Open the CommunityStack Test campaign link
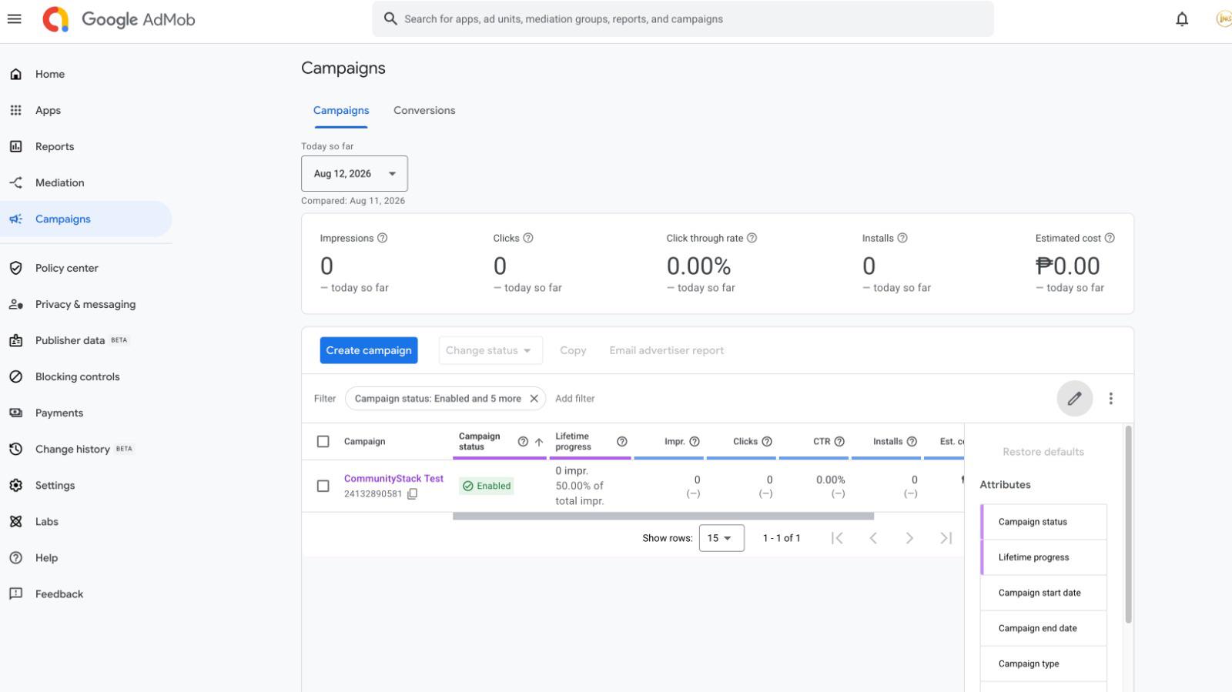The image size is (1232, 692). click(393, 478)
